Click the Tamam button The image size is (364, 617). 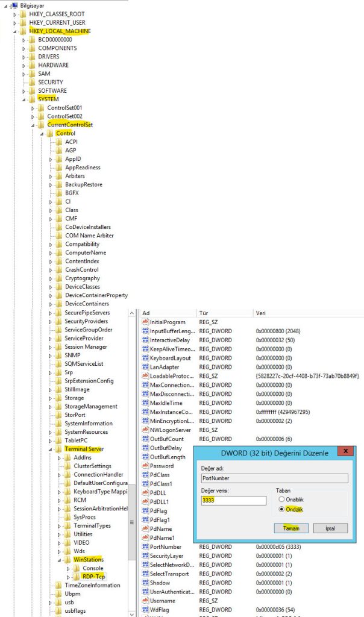click(290, 528)
